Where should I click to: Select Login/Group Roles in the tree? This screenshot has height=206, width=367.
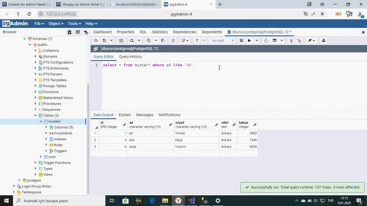pyautogui.click(x=36, y=187)
